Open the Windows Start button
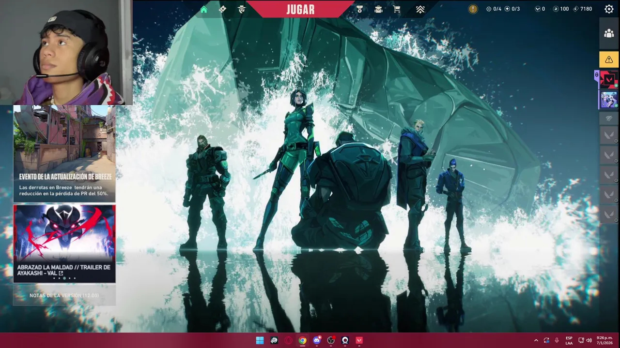The width and height of the screenshot is (620, 348). 260,340
